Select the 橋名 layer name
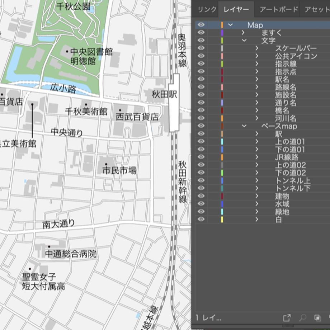Screen dimensions: 330x330 (282, 110)
